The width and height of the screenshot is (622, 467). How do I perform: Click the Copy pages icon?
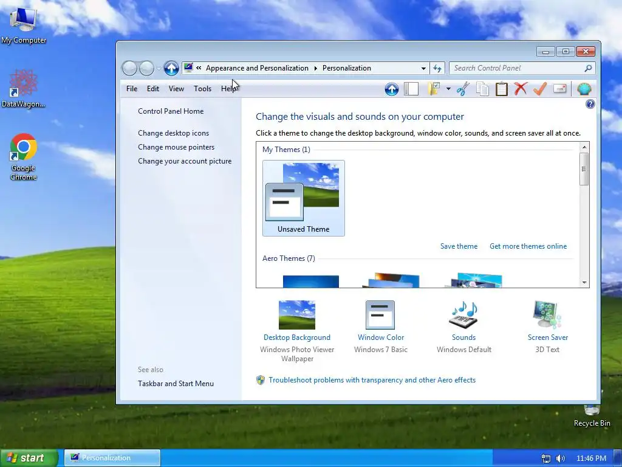(482, 89)
